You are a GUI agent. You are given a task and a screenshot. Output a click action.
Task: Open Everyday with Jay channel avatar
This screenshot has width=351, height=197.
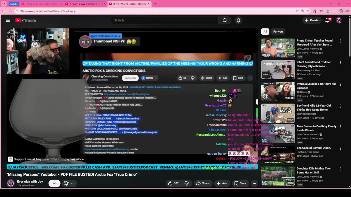tap(11, 183)
